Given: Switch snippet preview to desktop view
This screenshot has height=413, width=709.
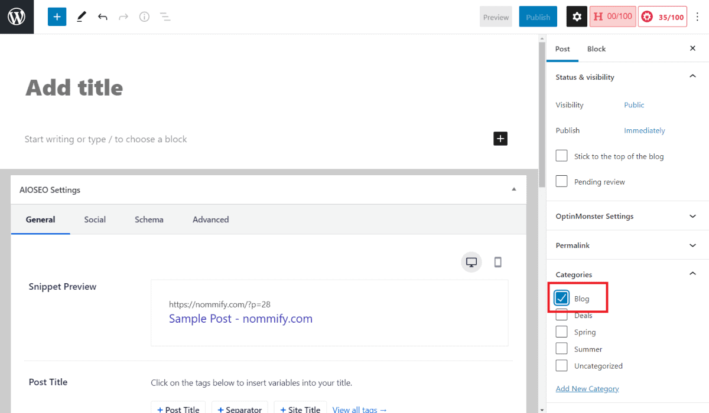Looking at the screenshot, I should [471, 263].
